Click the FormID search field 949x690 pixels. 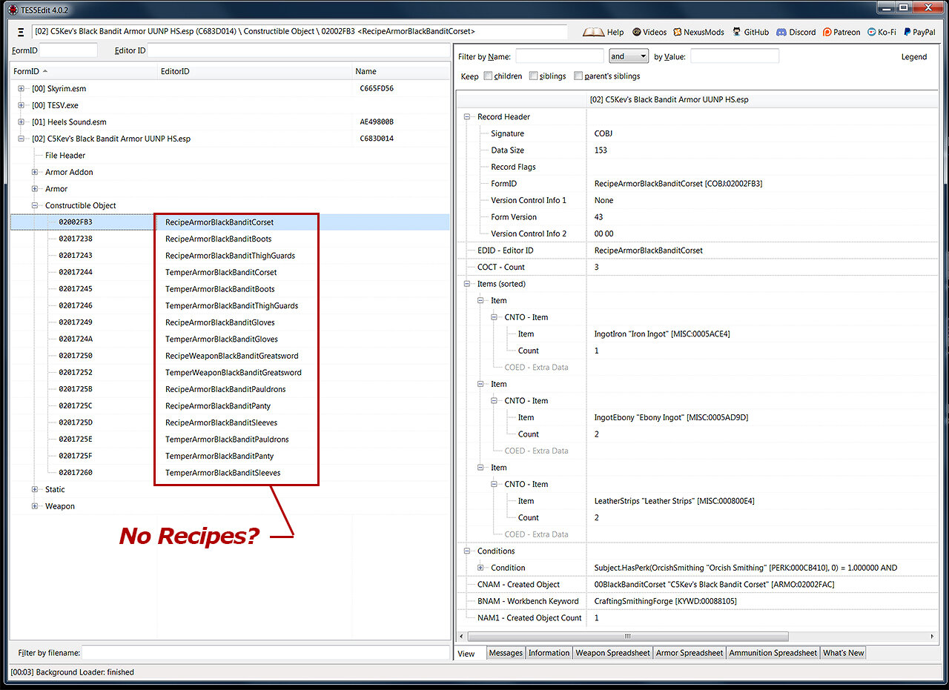click(68, 50)
